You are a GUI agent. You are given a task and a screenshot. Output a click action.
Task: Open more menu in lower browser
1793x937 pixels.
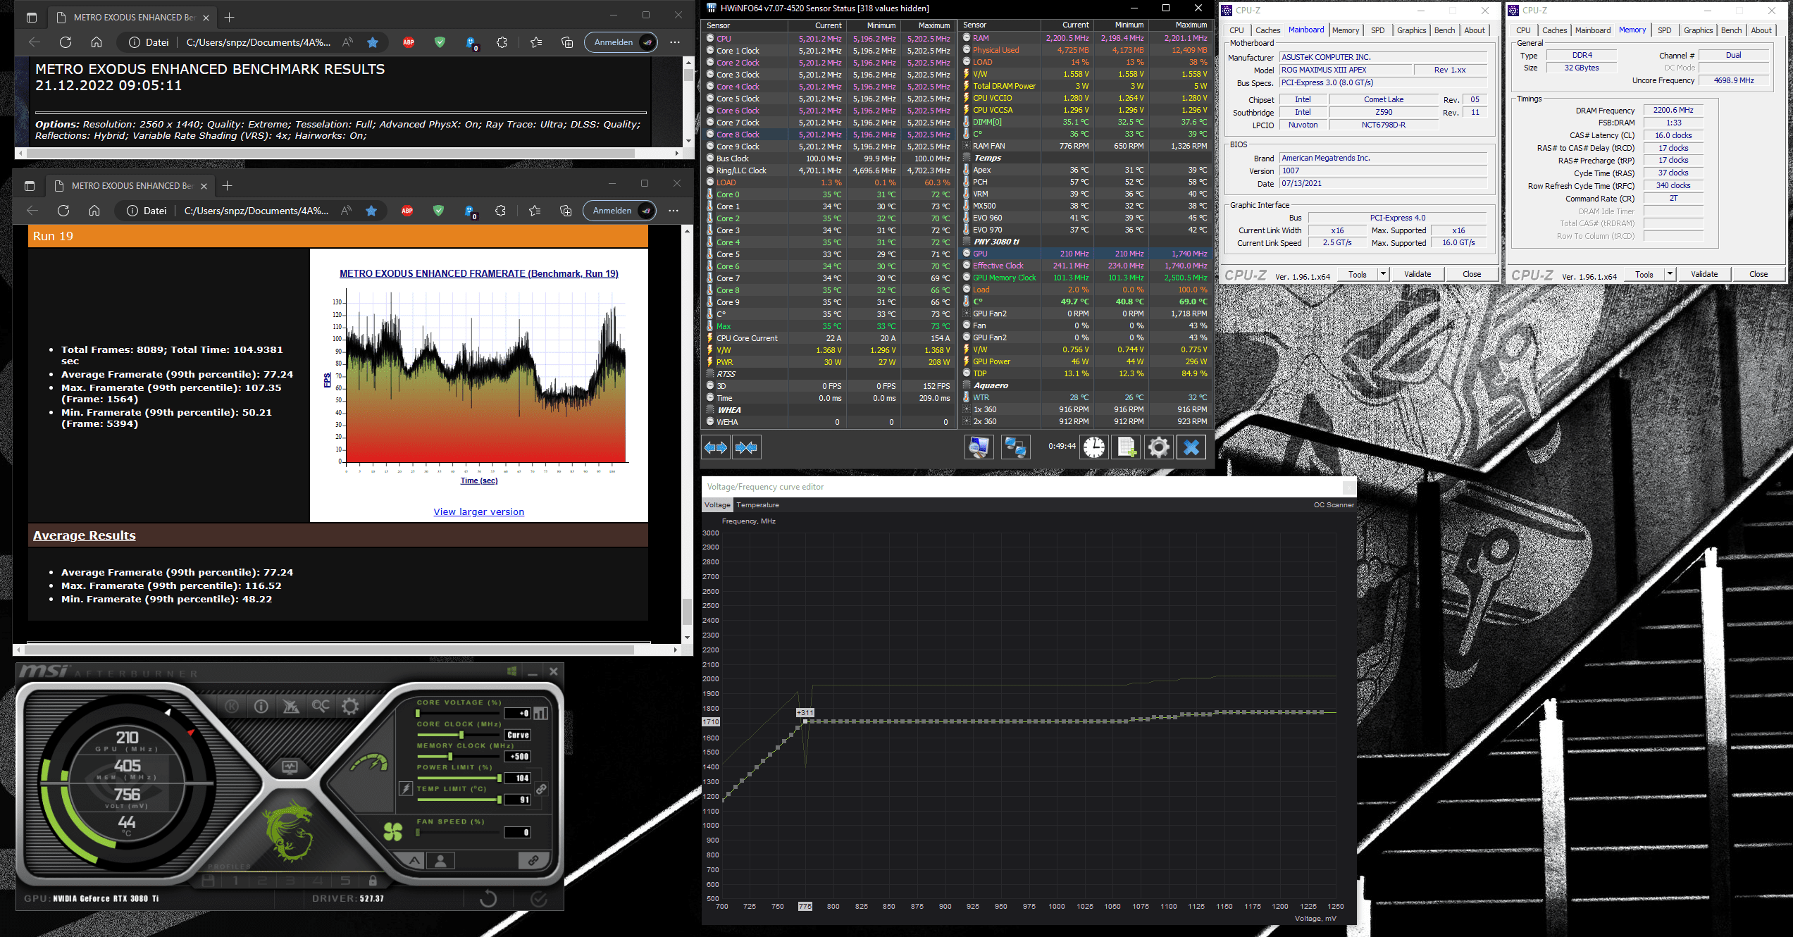point(674,211)
